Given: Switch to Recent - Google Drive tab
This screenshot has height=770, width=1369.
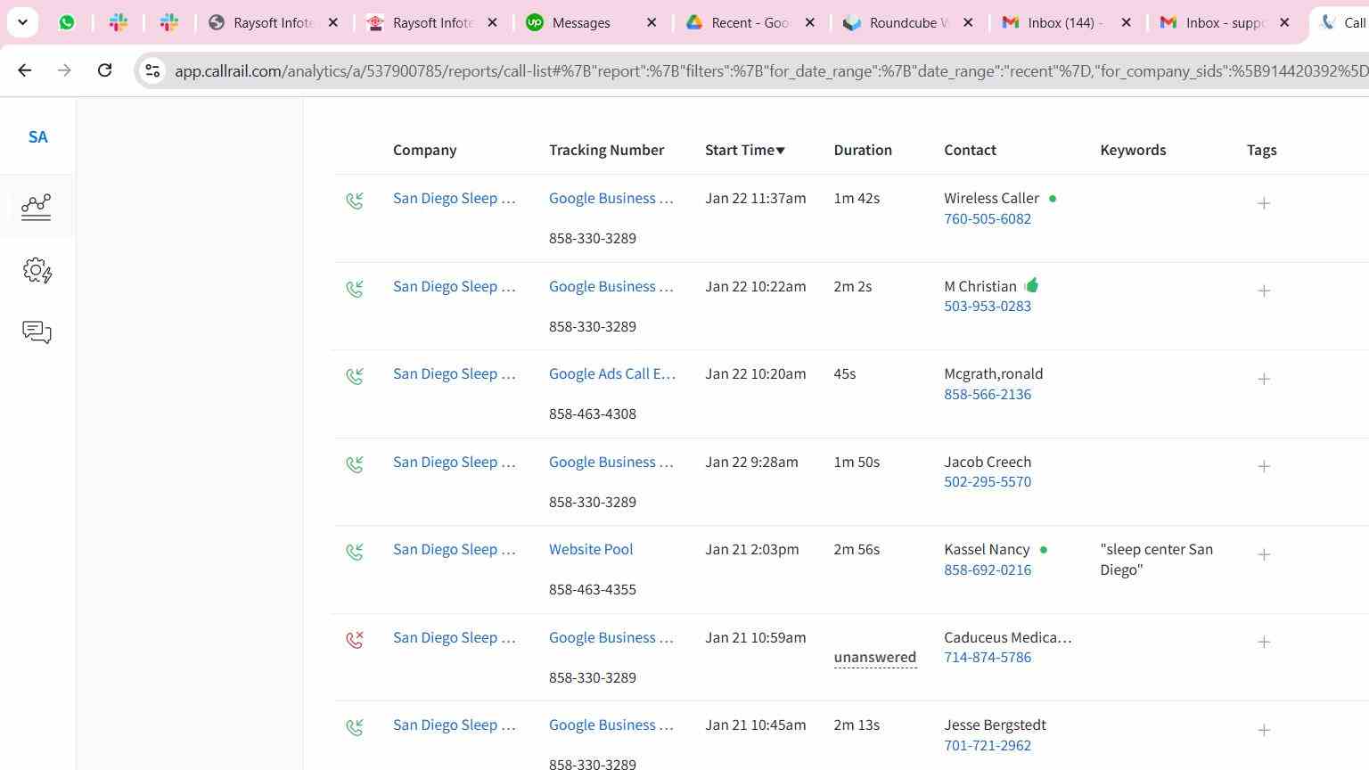Looking at the screenshot, I should click(x=750, y=22).
